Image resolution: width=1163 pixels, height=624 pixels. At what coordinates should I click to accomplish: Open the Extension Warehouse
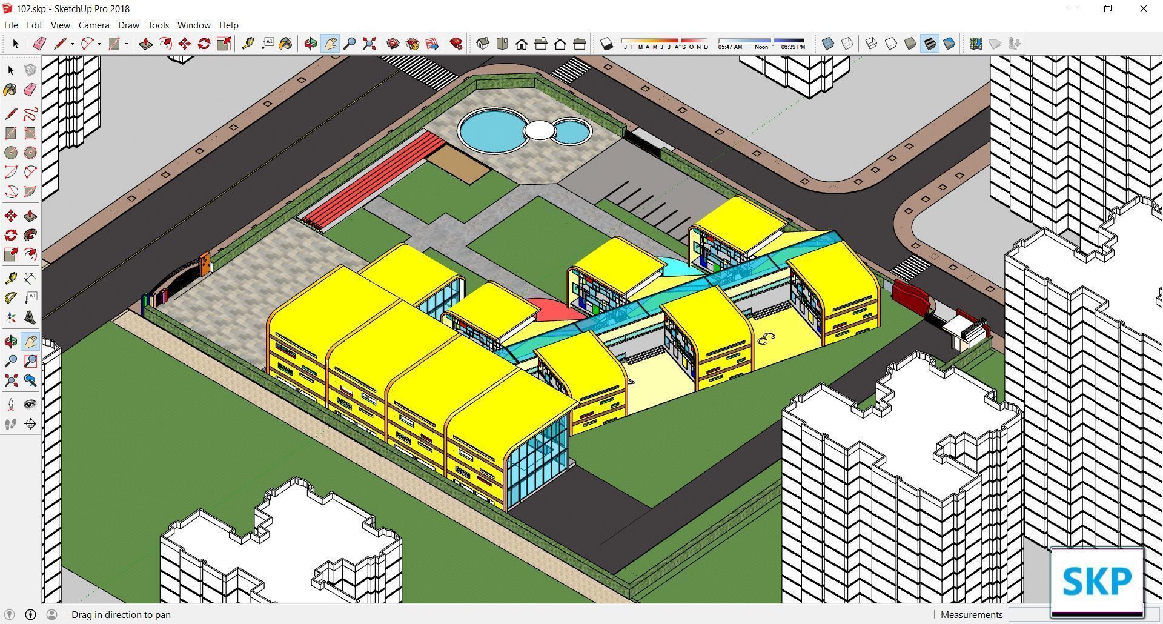point(413,44)
